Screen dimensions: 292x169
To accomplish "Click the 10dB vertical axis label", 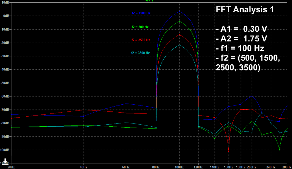I will [x=5, y=3].
